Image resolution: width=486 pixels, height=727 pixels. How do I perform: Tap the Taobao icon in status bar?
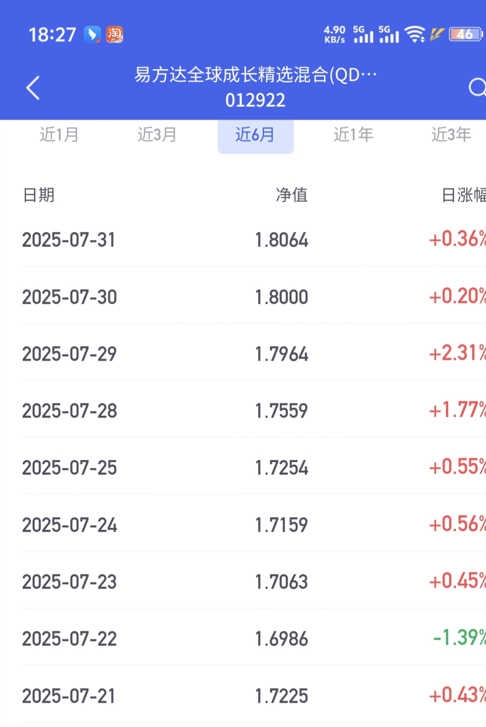click(115, 35)
